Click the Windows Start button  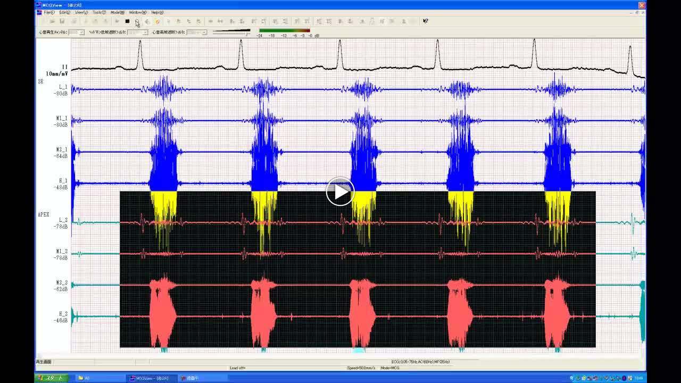click(51, 378)
